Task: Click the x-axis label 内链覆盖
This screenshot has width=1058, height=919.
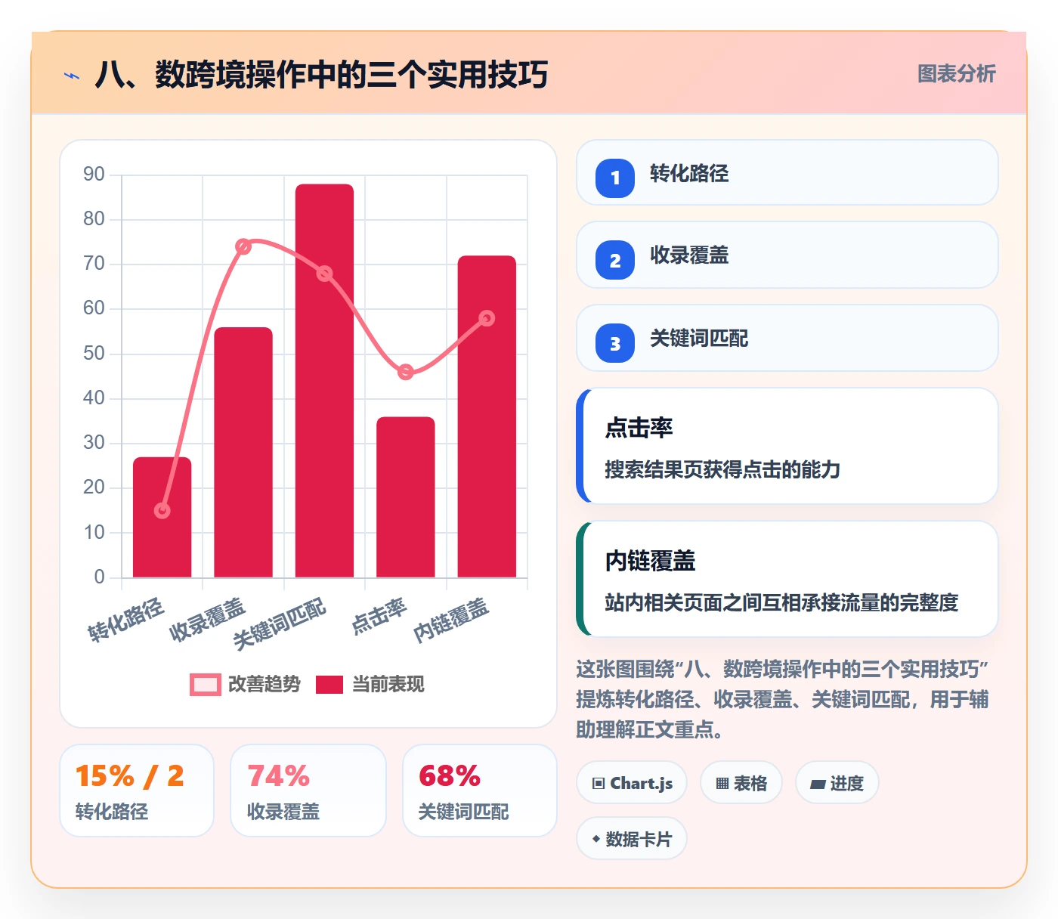Action: [x=451, y=620]
